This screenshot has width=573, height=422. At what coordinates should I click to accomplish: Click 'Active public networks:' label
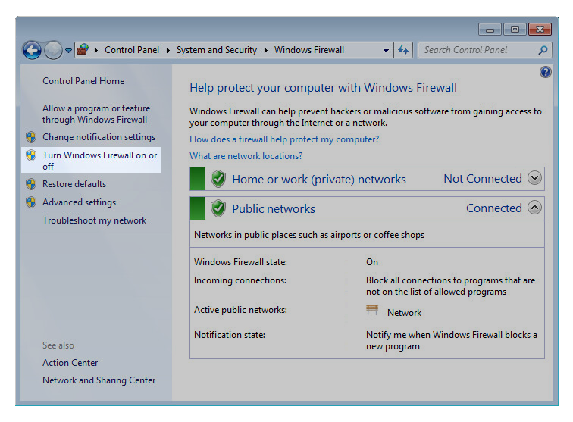click(x=240, y=310)
